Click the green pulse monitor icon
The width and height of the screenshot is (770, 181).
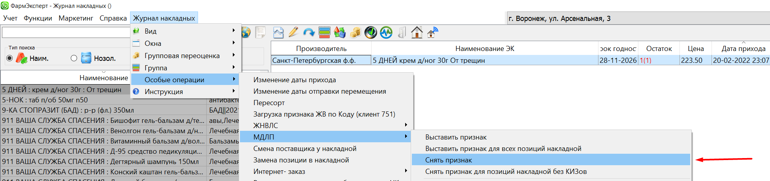point(386,32)
